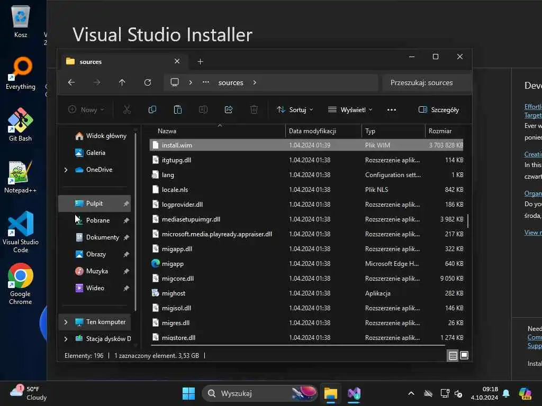The width and height of the screenshot is (542, 406).
Task: Switch to details list view icon in status bar
Action: coord(453,355)
